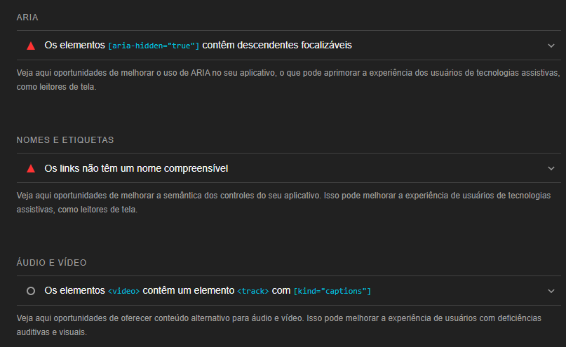Click the 'Os elementos' text starting the aria-hidden audit
The height and width of the screenshot is (347, 566).
(x=74, y=46)
